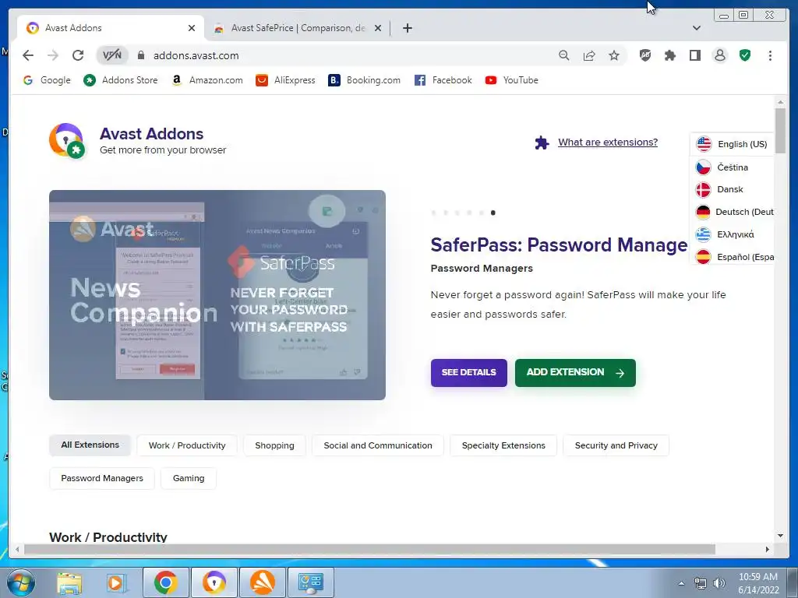Toggle the side panel icon
The width and height of the screenshot is (798, 598).
[694, 55]
